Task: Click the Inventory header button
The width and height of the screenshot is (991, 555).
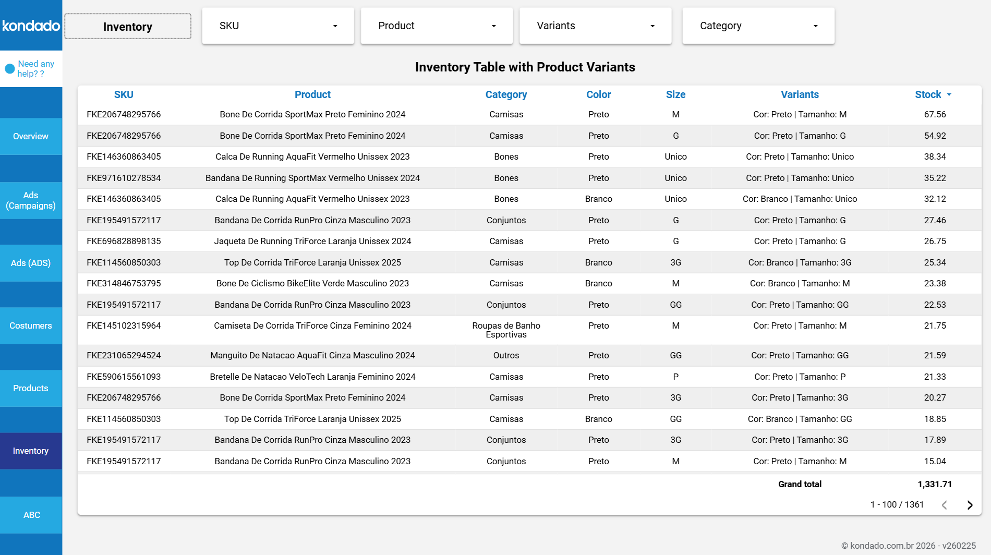Action: coord(128,27)
